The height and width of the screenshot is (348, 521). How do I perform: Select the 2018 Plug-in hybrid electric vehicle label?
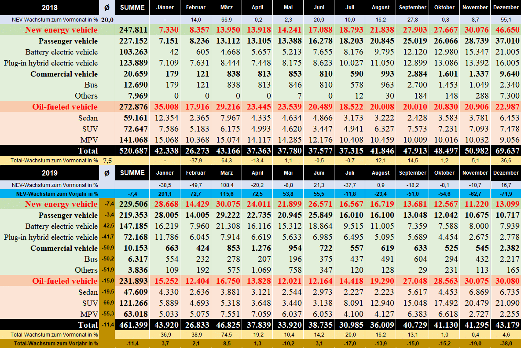coord(51,63)
